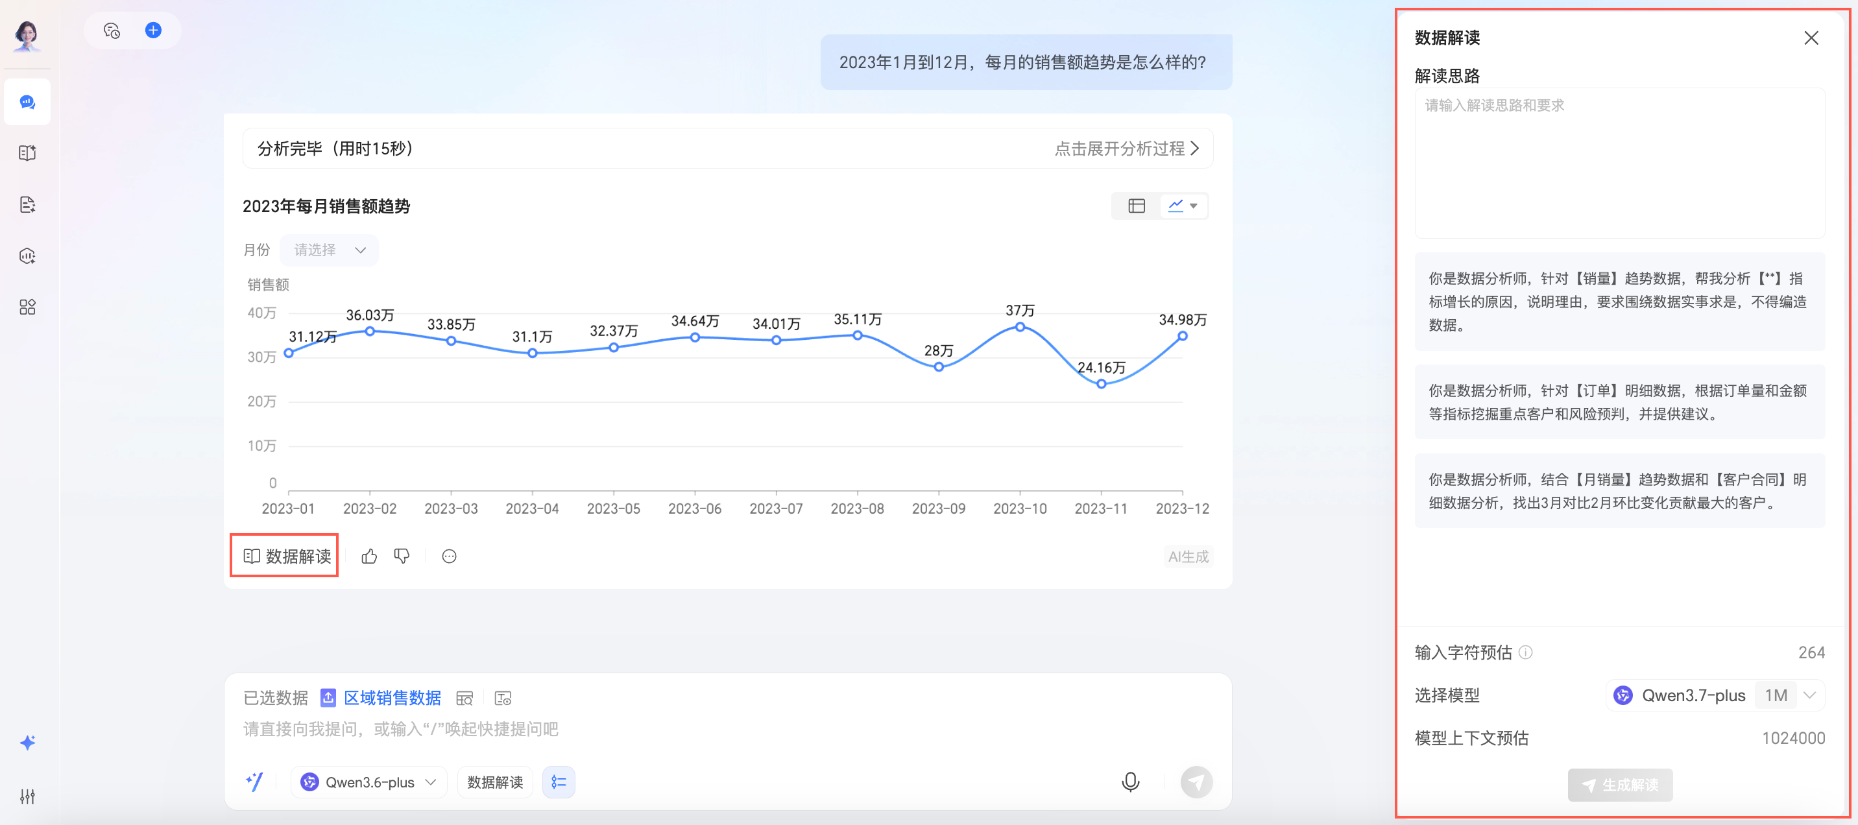Viewport: 1858px width, 825px height.
Task: Click the 2023-11 data point (24.16万)
Action: coord(1102,385)
